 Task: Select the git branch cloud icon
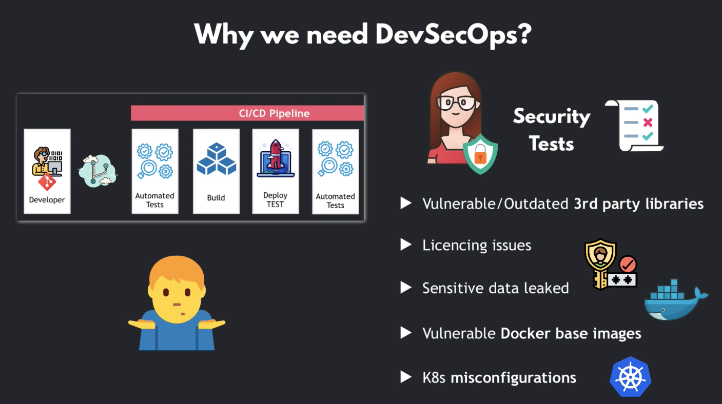point(98,171)
